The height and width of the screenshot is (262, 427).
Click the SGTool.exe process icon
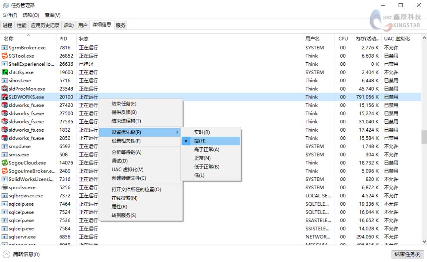pyautogui.click(x=4, y=56)
